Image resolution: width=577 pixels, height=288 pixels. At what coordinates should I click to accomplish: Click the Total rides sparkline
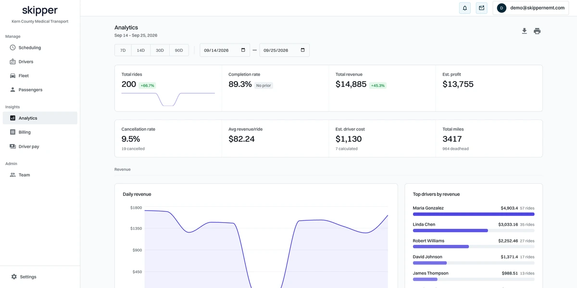pos(168,99)
